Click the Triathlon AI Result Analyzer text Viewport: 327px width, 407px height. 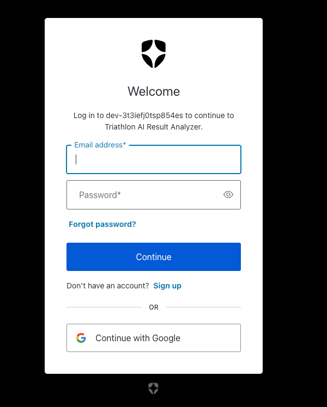[153, 127]
